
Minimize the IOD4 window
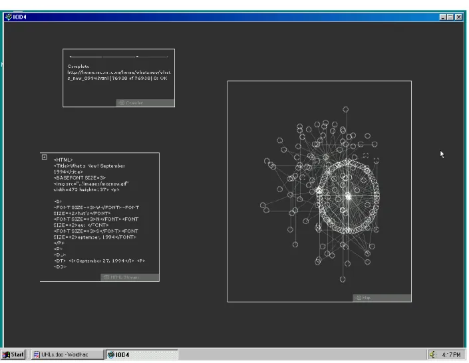[x=443, y=17]
